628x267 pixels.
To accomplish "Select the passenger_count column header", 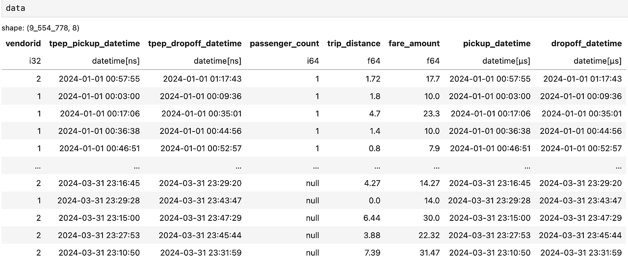I will (x=284, y=44).
